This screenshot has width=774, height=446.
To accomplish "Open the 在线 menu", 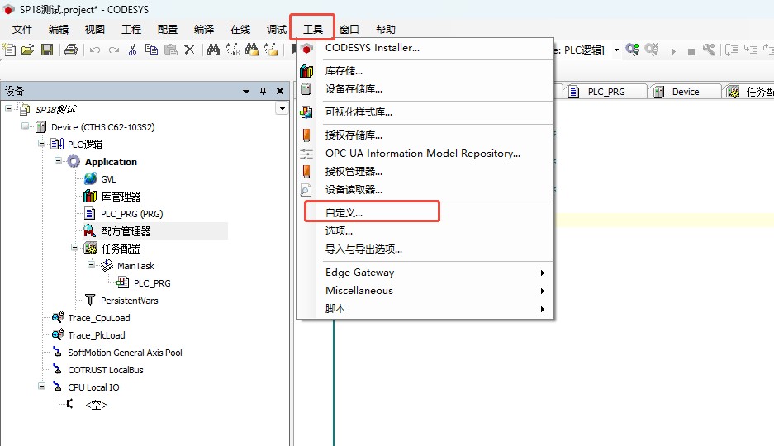I will pos(240,29).
